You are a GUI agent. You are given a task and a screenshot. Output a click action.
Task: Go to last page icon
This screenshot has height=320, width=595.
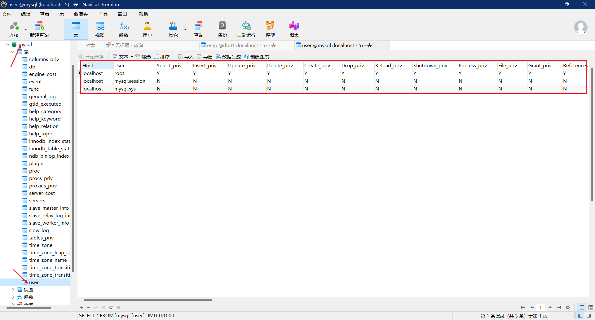pos(559,307)
